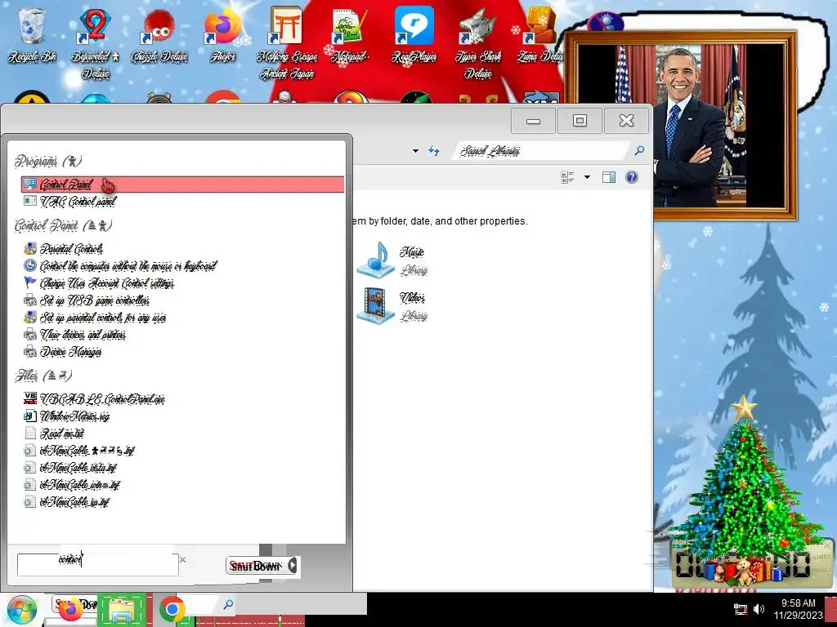Viewport: 837px width, 627px height.
Task: Open Device Manager search result
Action: [63, 351]
